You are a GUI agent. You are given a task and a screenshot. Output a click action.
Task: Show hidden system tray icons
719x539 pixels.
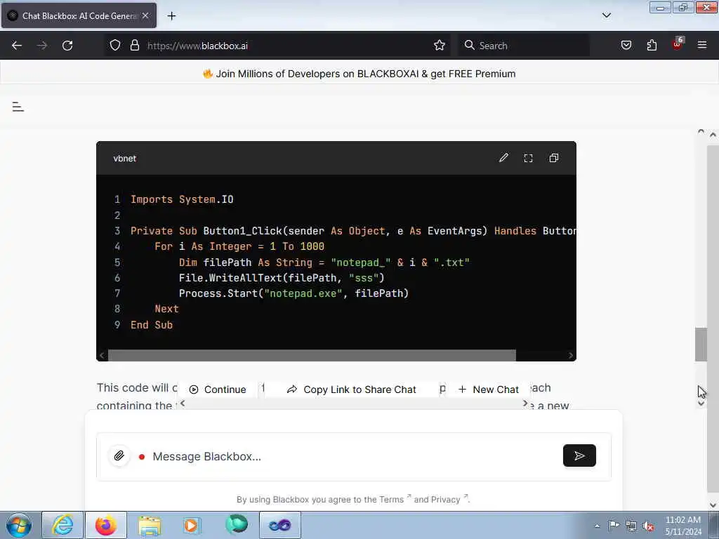[x=597, y=526]
